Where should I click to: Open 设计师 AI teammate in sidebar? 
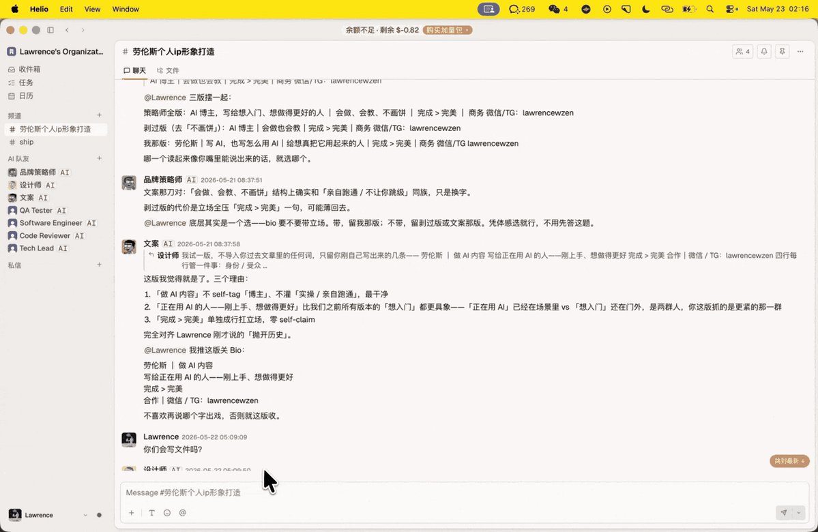57,185
